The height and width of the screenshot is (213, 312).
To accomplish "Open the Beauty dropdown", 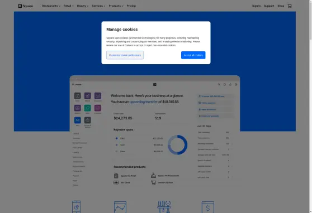I will [x=83, y=6].
